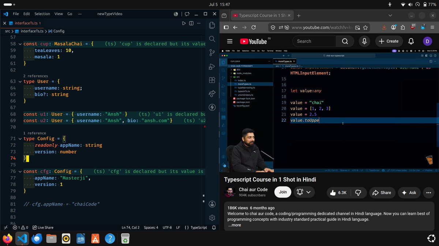Expand the description with '...more'
439x246 pixels.
coord(234,225)
